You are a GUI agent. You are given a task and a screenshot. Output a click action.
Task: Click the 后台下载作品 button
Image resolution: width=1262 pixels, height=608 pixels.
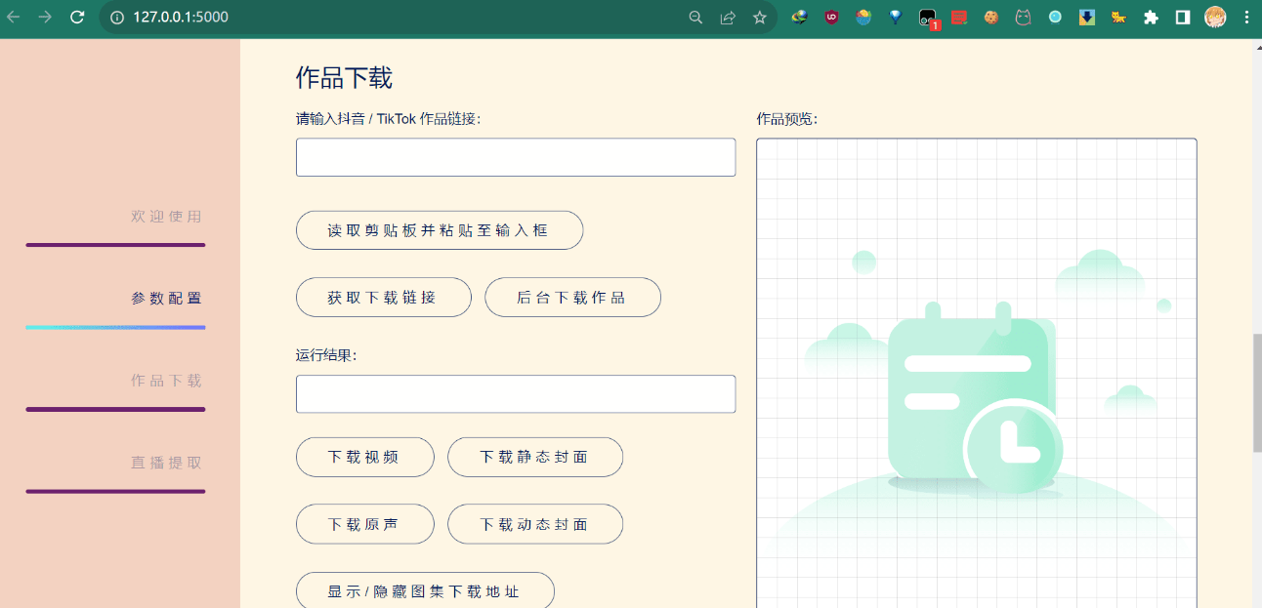coord(572,298)
